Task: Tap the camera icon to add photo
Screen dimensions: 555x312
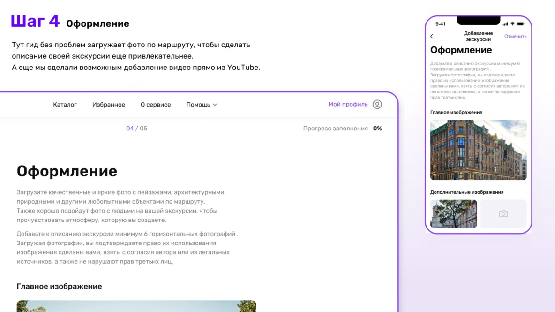Action: point(503,213)
